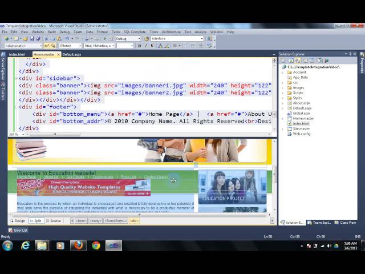Switch to Class View tab

345,223
